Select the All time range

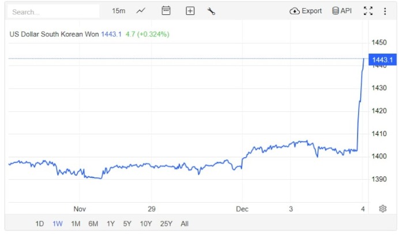(185, 224)
